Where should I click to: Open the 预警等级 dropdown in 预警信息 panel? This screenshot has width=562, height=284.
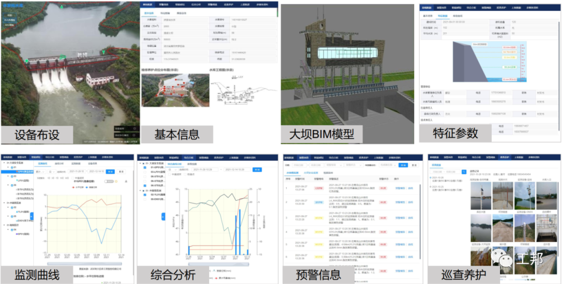point(334,165)
